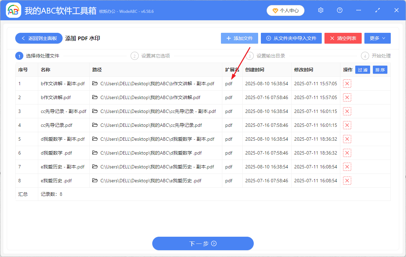
Task: Click 返回到主面板 to go back
Action: pyautogui.click(x=39, y=38)
